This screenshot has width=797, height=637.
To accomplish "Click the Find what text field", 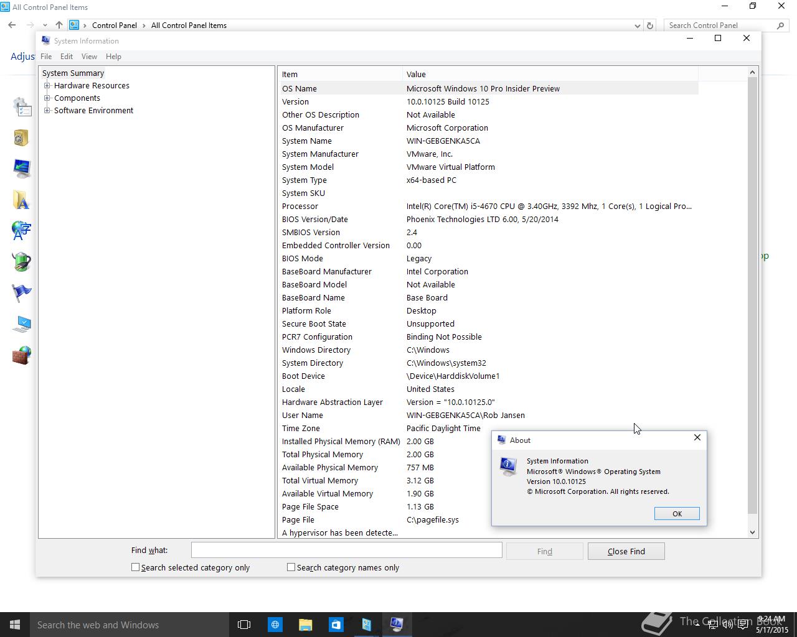I will (x=346, y=550).
